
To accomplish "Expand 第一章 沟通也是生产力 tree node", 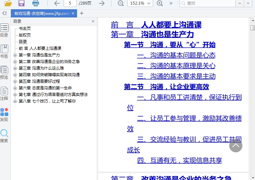I will 15,55.
